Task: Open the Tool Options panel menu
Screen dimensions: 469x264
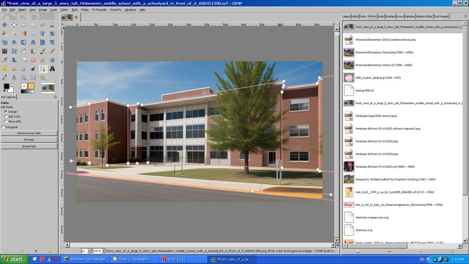Action: pos(55,97)
